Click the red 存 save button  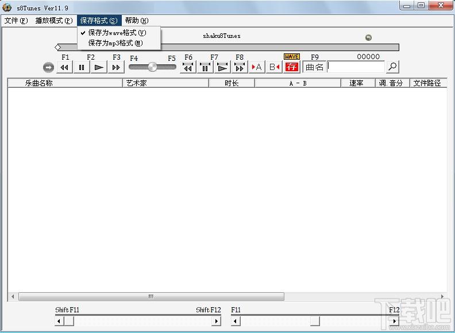click(292, 67)
